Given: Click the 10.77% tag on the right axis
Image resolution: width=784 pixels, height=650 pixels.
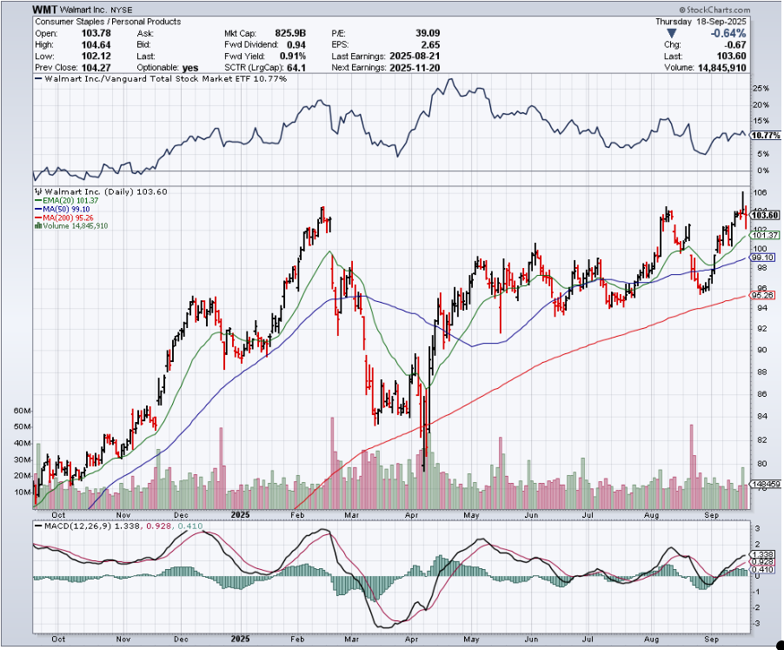Looking at the screenshot, I should click(x=766, y=136).
